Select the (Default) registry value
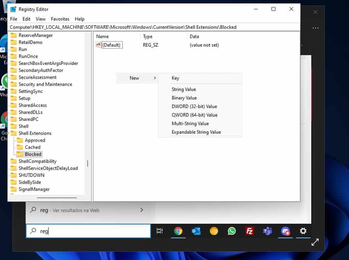This screenshot has height=260, width=349. 111,45
